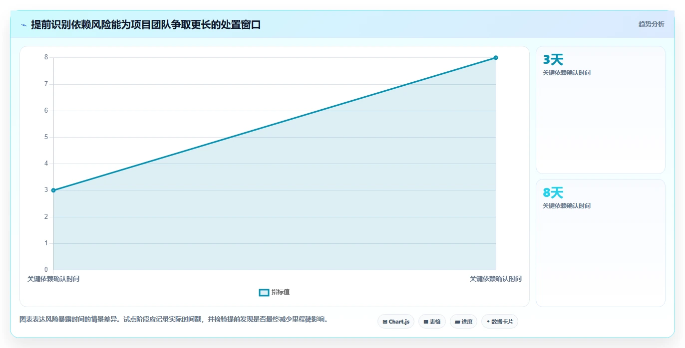685x348 pixels.
Task: Select the 表格 pill button
Action: click(432, 322)
